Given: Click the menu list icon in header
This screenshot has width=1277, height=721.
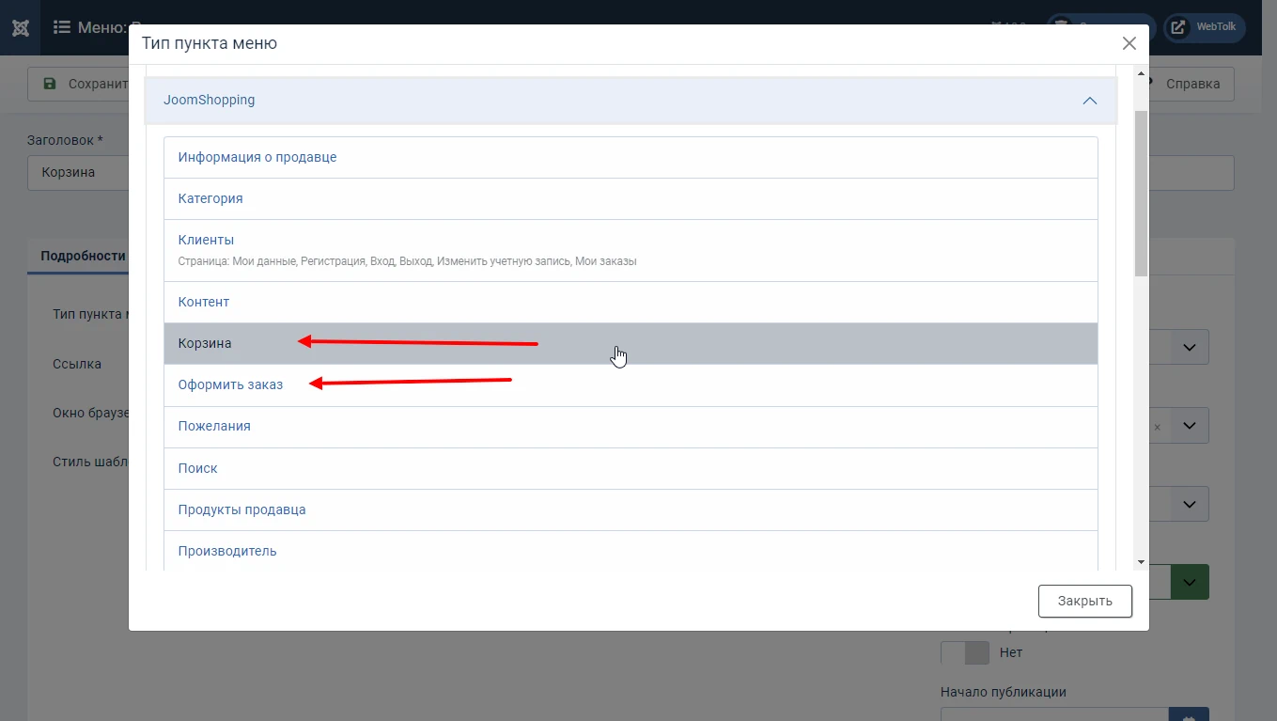Looking at the screenshot, I should coord(62,27).
